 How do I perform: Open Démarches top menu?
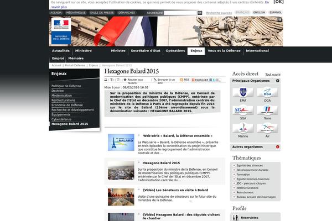coord(127,13)
